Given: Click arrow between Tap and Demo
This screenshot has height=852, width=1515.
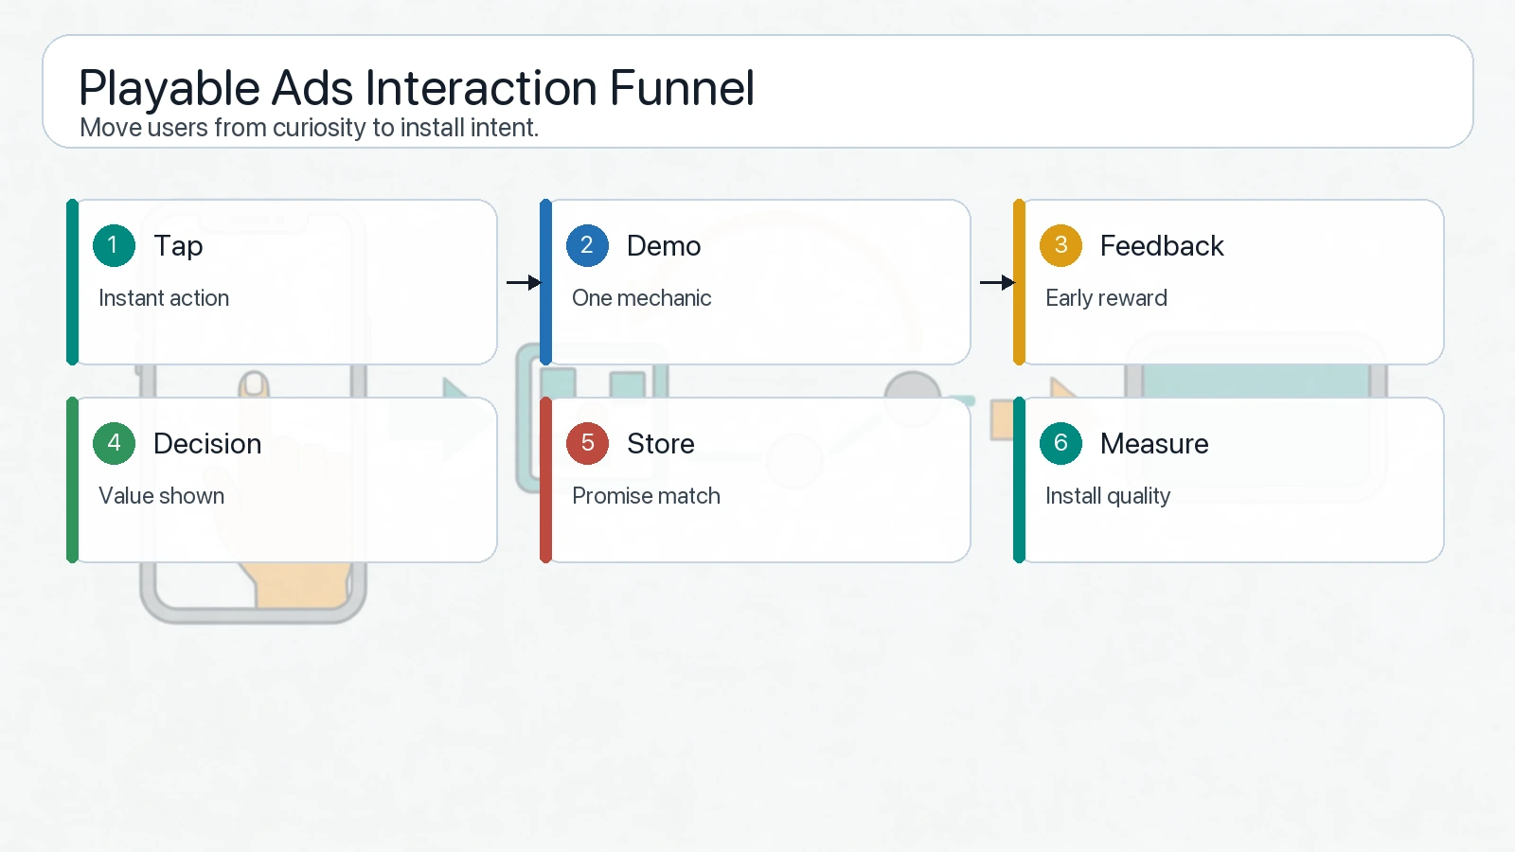Looking at the screenshot, I should coord(523,282).
